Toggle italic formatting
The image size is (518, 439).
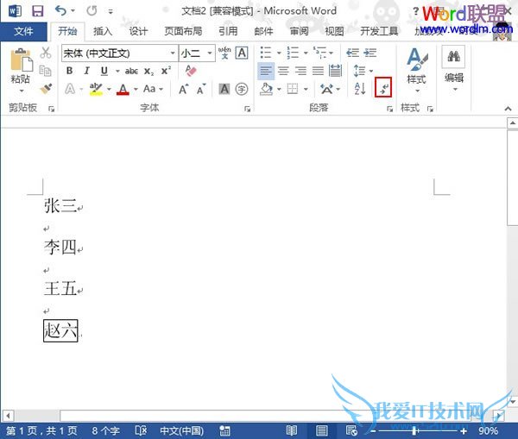[x=86, y=71]
